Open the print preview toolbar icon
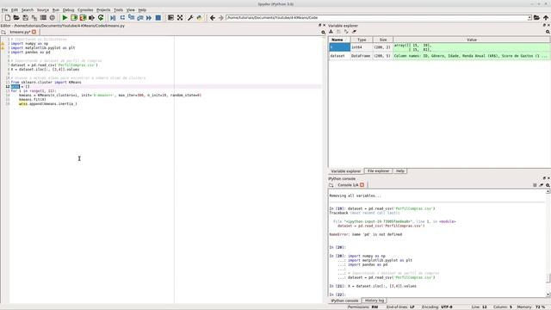Viewport: 551px width, 310px height. (x=43, y=17)
